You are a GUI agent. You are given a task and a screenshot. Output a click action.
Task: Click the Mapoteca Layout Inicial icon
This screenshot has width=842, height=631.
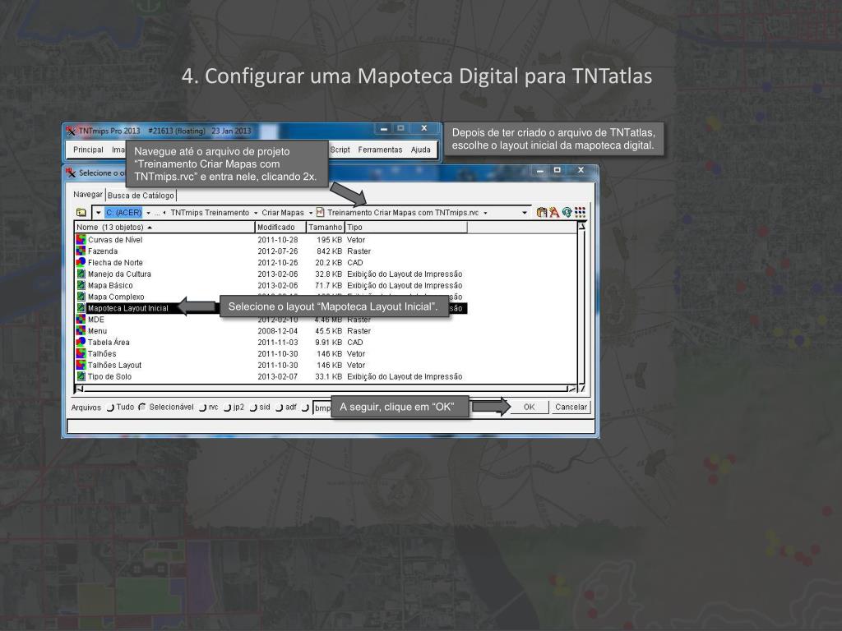pos(81,308)
